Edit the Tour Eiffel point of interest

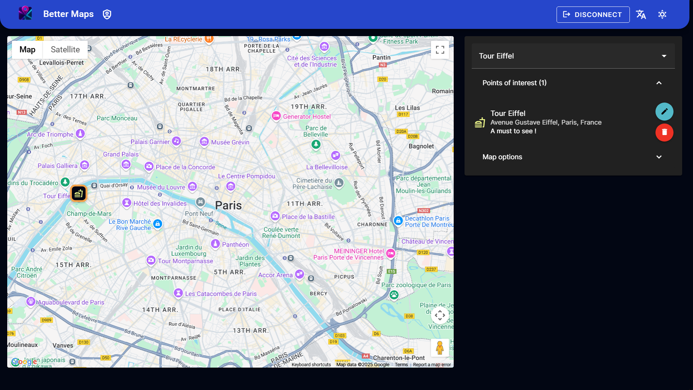(664, 112)
